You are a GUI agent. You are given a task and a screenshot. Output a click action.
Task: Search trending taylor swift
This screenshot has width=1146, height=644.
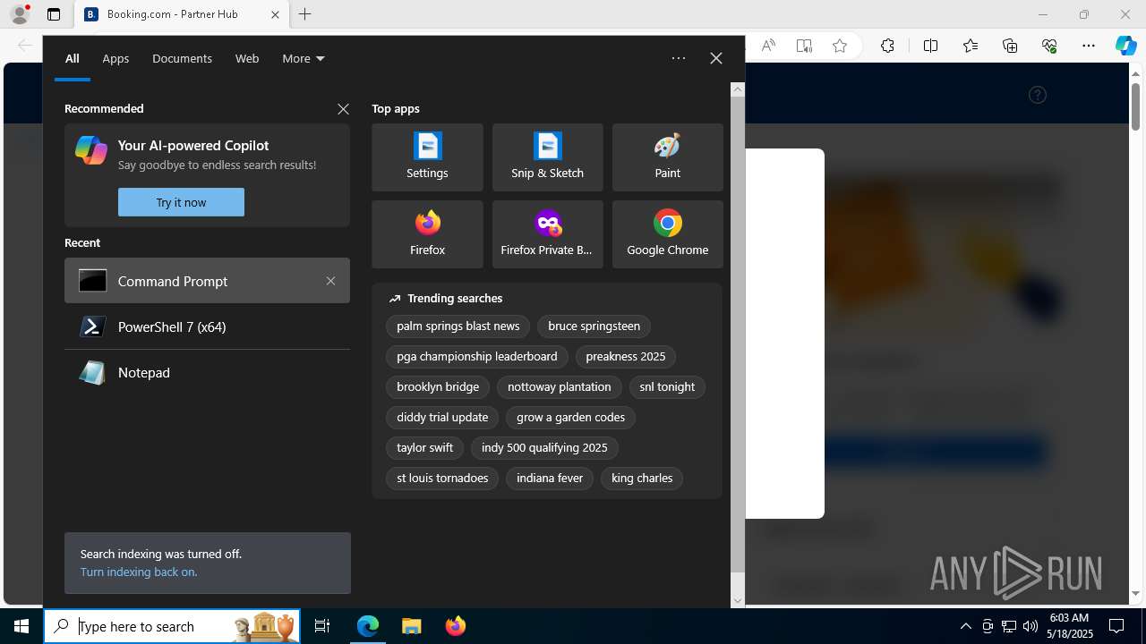coord(424,448)
